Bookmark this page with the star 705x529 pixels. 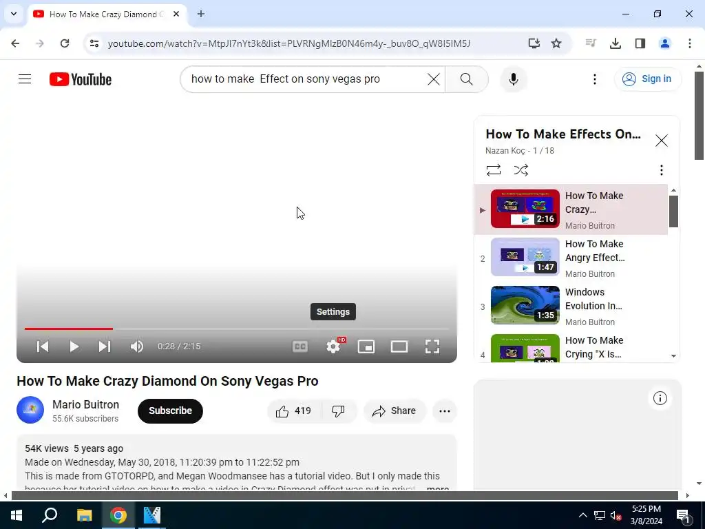tap(556, 43)
